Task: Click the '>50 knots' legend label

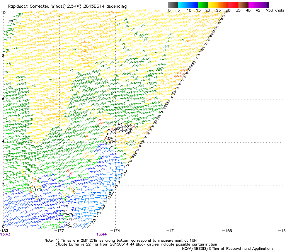Action: [x=275, y=10]
